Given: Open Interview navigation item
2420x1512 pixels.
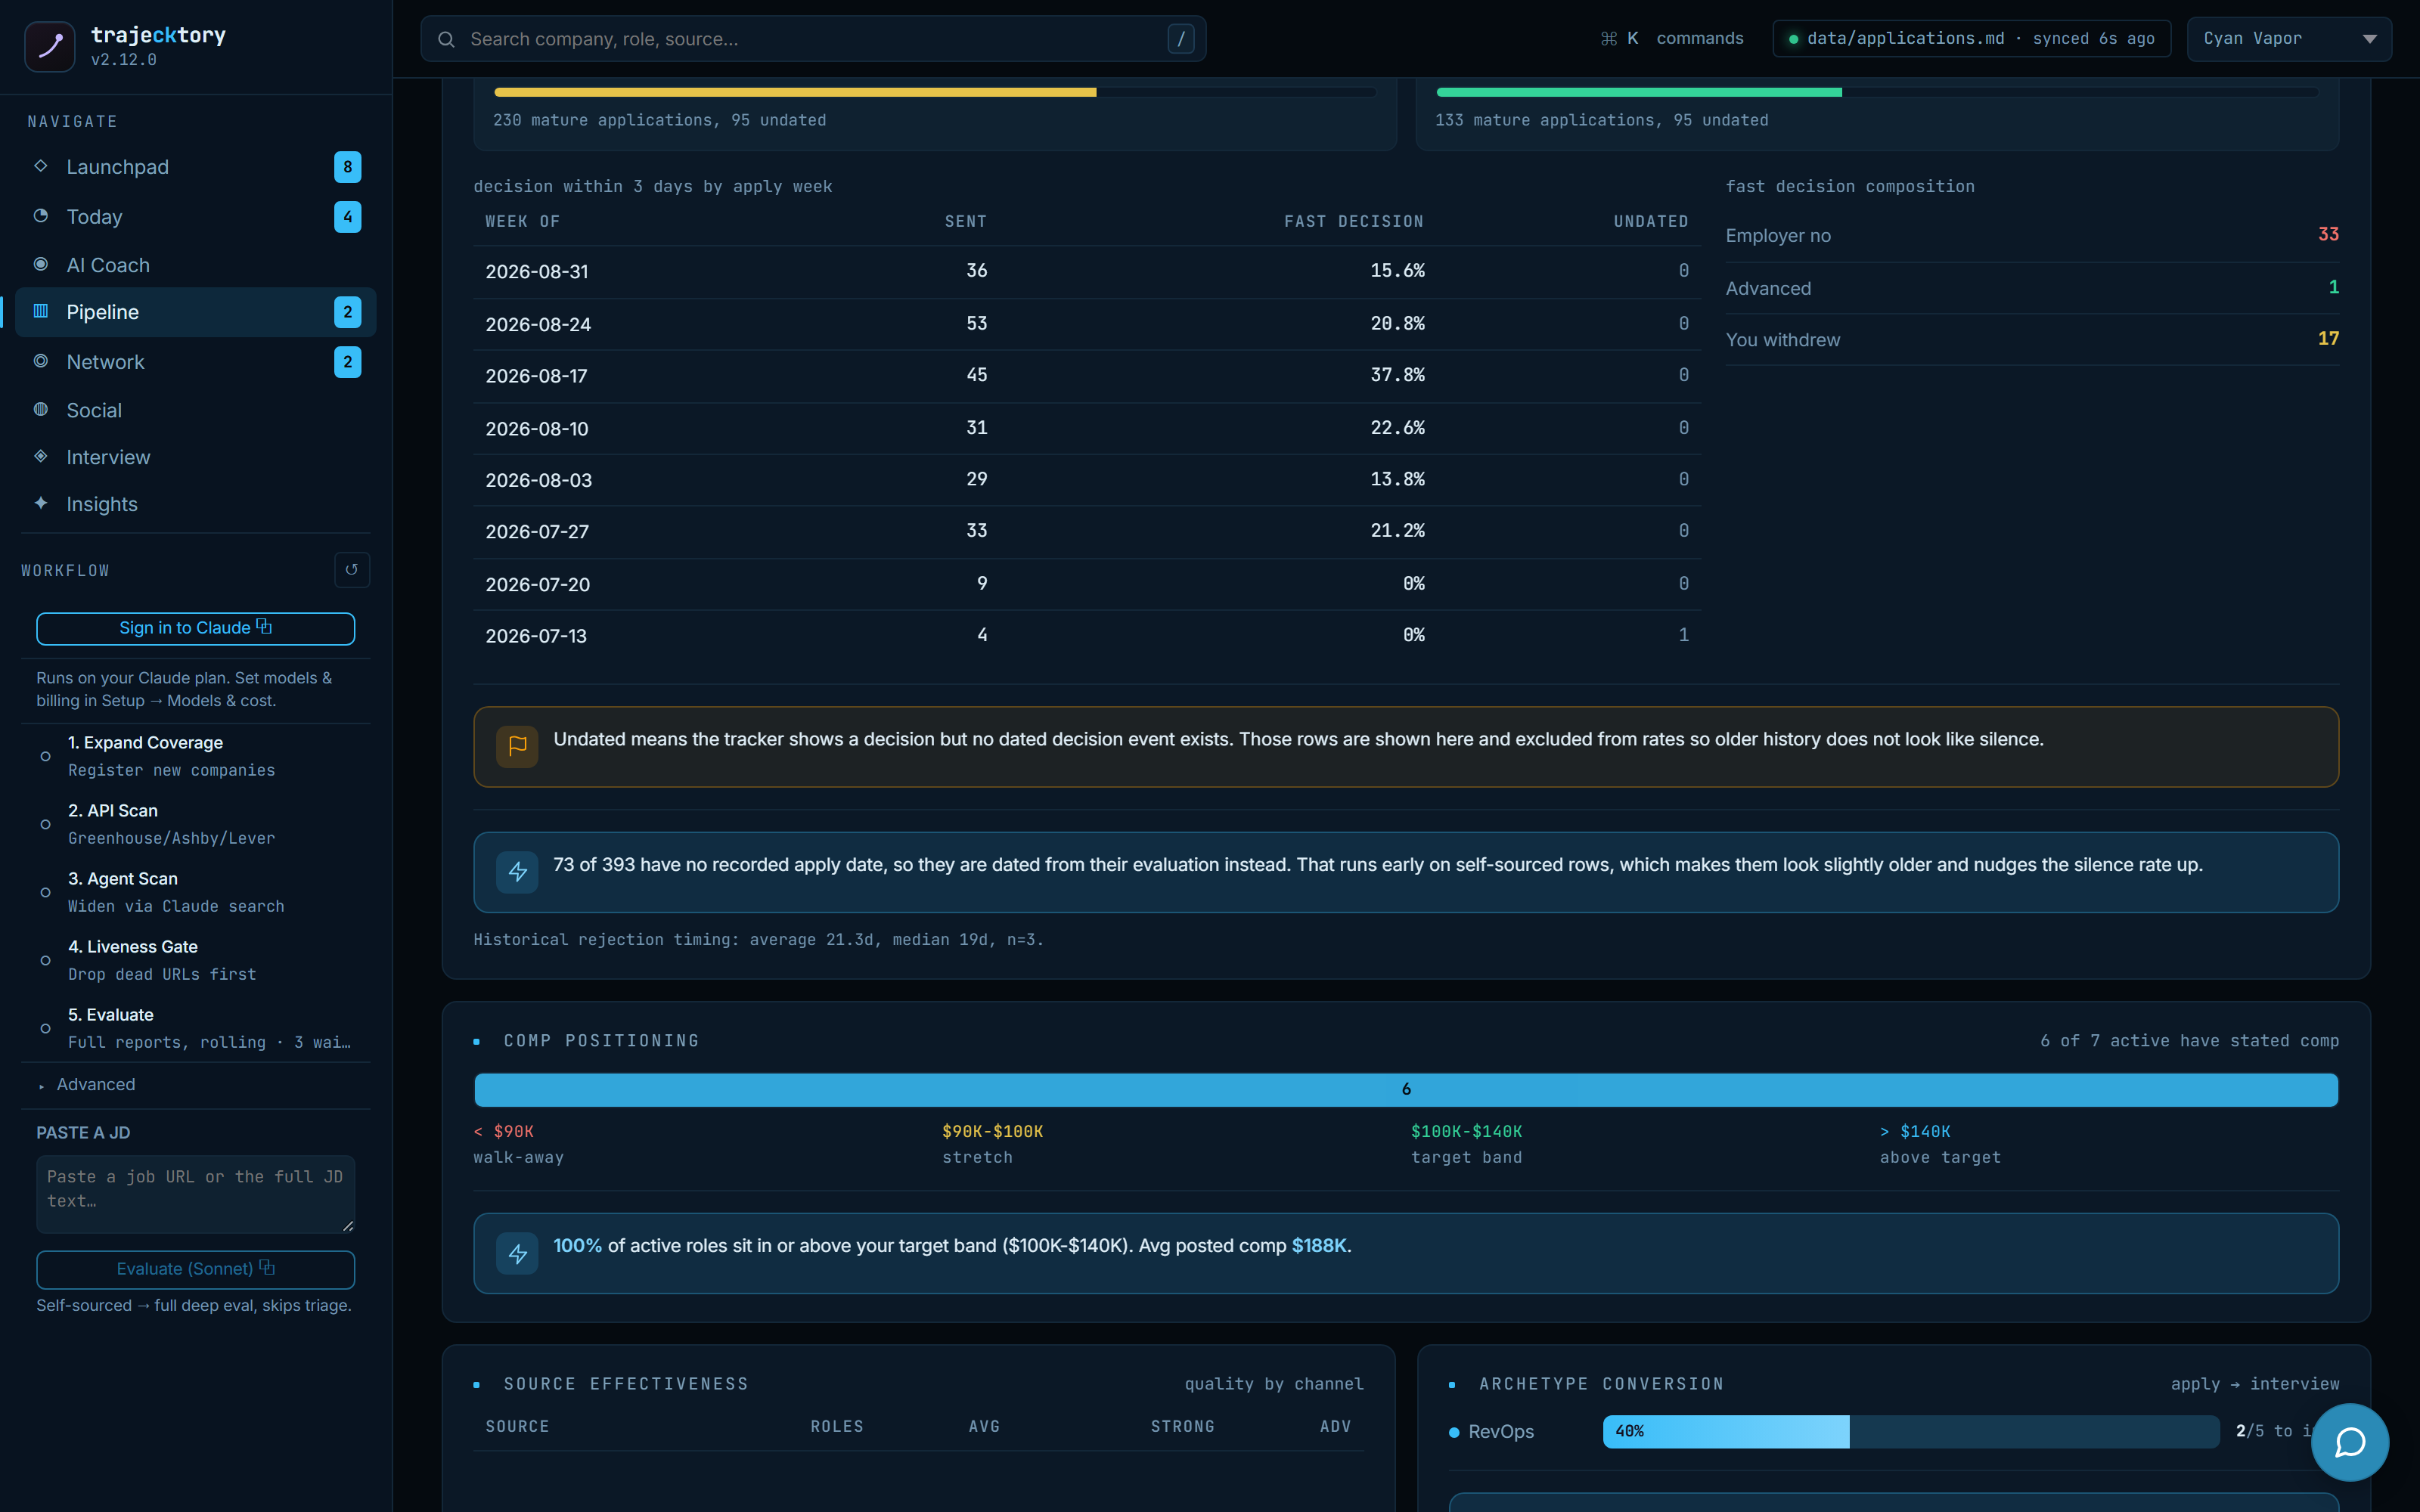Looking at the screenshot, I should tap(195, 457).
